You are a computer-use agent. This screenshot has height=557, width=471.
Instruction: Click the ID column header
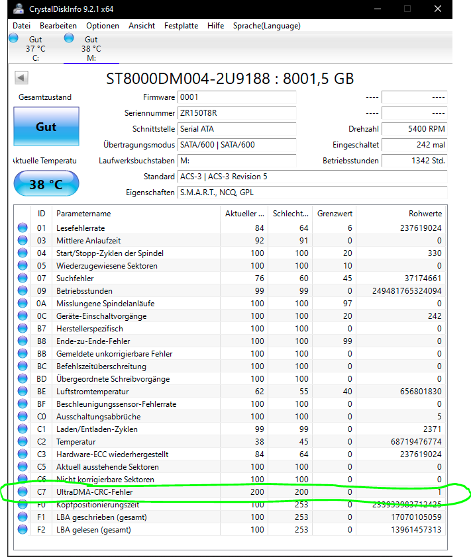coord(41,214)
